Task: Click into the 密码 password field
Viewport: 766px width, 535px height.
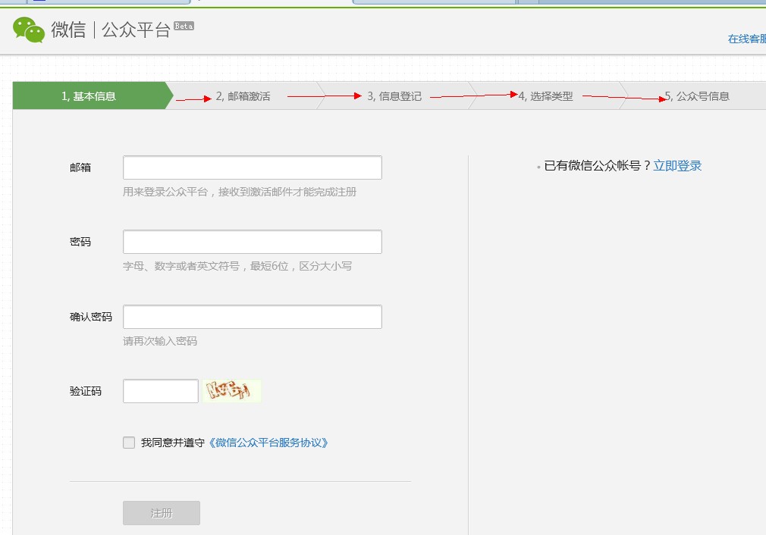Action: tap(252, 242)
